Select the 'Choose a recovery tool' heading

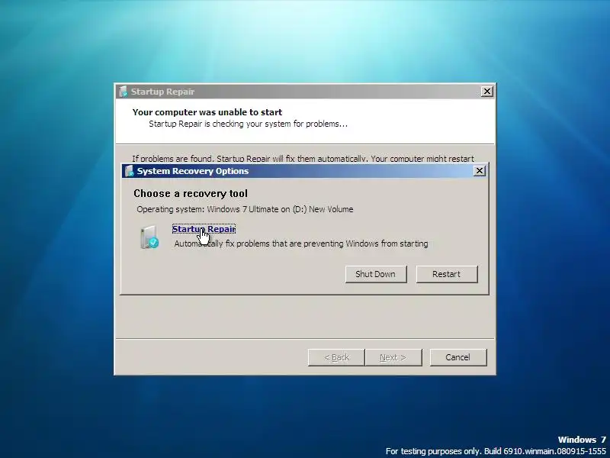point(191,194)
